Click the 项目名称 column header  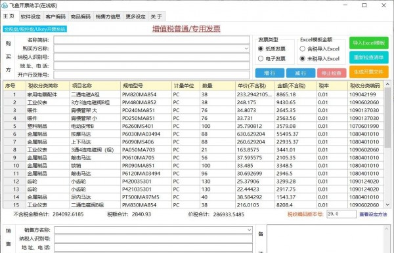95,86
